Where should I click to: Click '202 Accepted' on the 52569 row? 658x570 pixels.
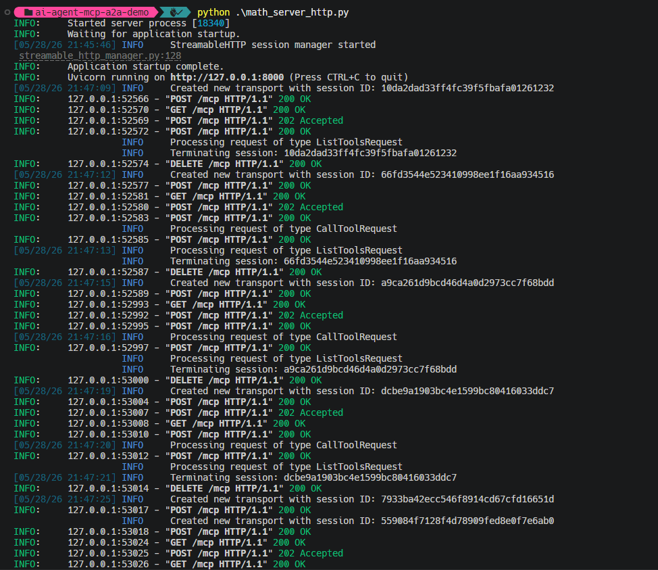point(311,120)
